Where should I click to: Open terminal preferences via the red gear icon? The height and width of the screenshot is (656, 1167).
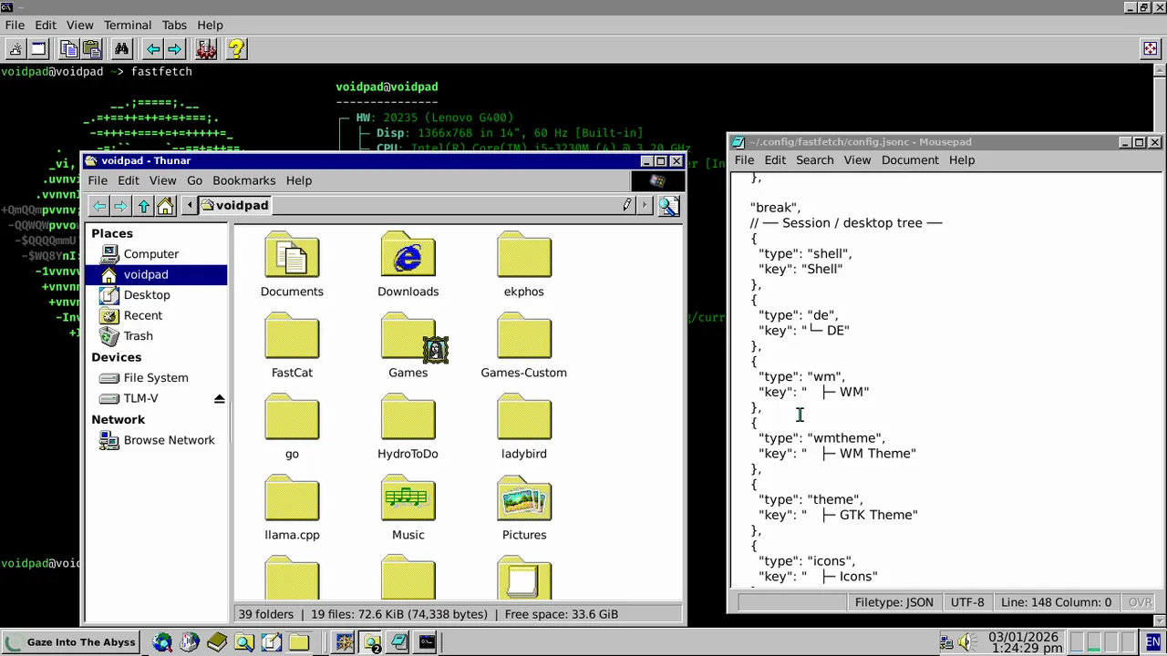(206, 49)
